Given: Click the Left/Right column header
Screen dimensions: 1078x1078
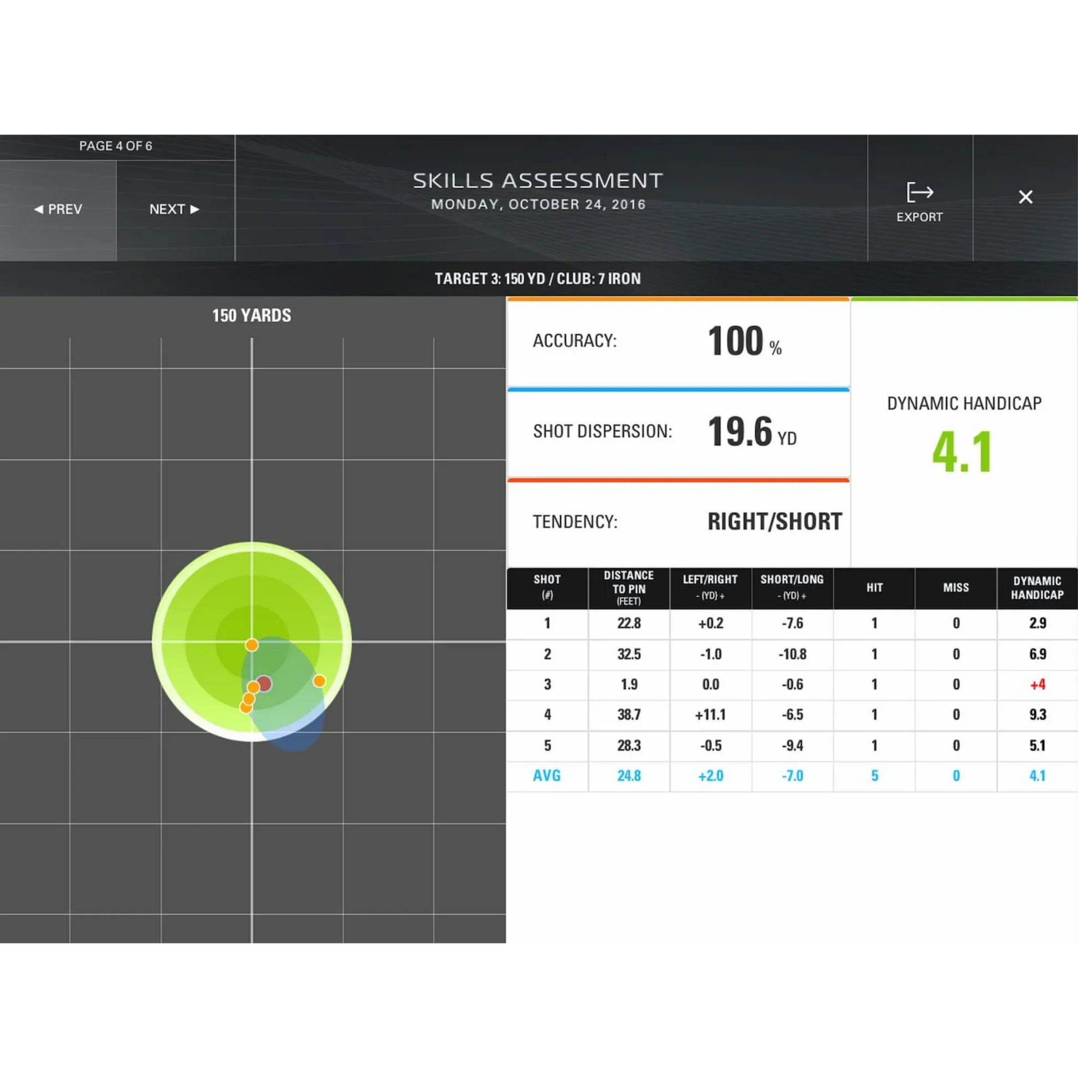Looking at the screenshot, I should [x=710, y=588].
